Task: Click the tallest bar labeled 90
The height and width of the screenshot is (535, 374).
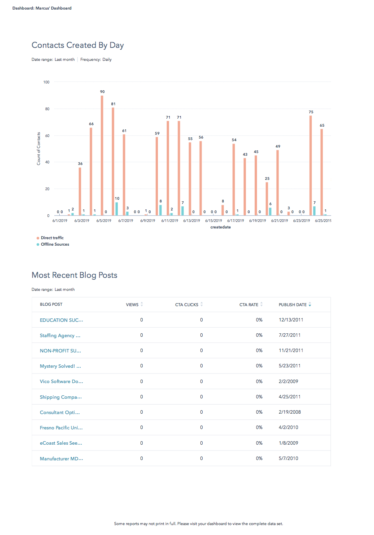Action: click(x=102, y=155)
